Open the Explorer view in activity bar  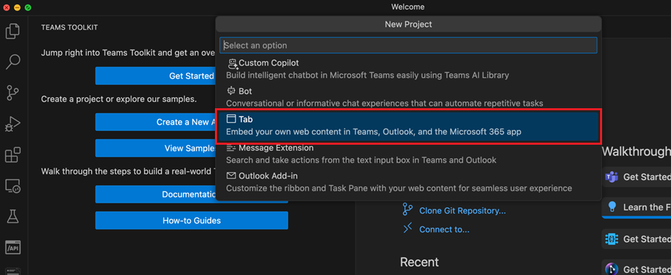click(12, 32)
